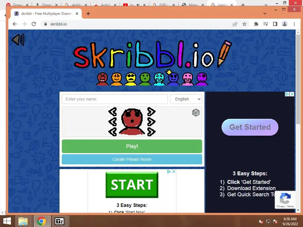Select next avatar mouth with middle-right arrow
This screenshot has width=303, height=227.
tap(151, 121)
